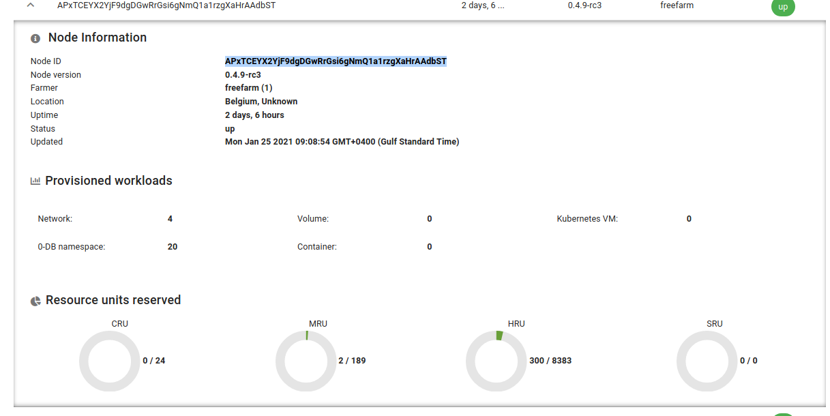Click the green 'up' status badge

(783, 6)
